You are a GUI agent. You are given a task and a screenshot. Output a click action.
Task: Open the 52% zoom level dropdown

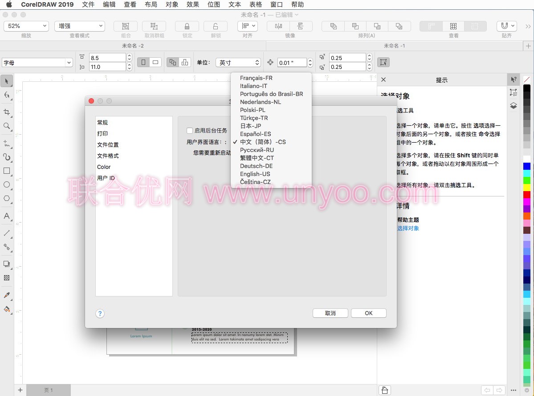(x=26, y=26)
